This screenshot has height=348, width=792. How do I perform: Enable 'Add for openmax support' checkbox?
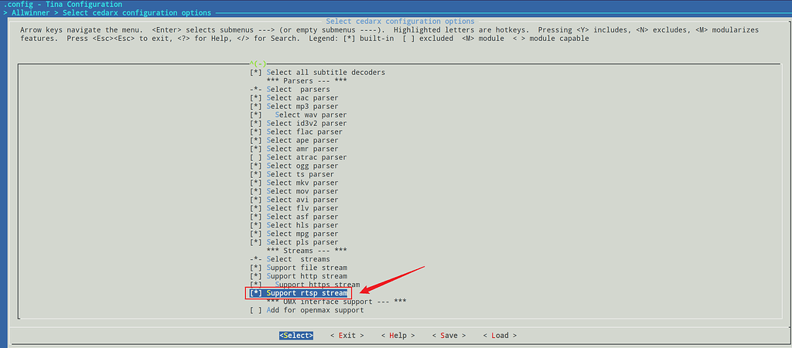[x=313, y=310]
